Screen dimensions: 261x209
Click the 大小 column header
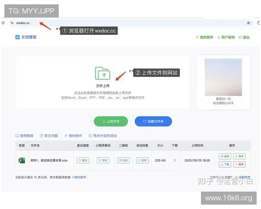click(160, 145)
